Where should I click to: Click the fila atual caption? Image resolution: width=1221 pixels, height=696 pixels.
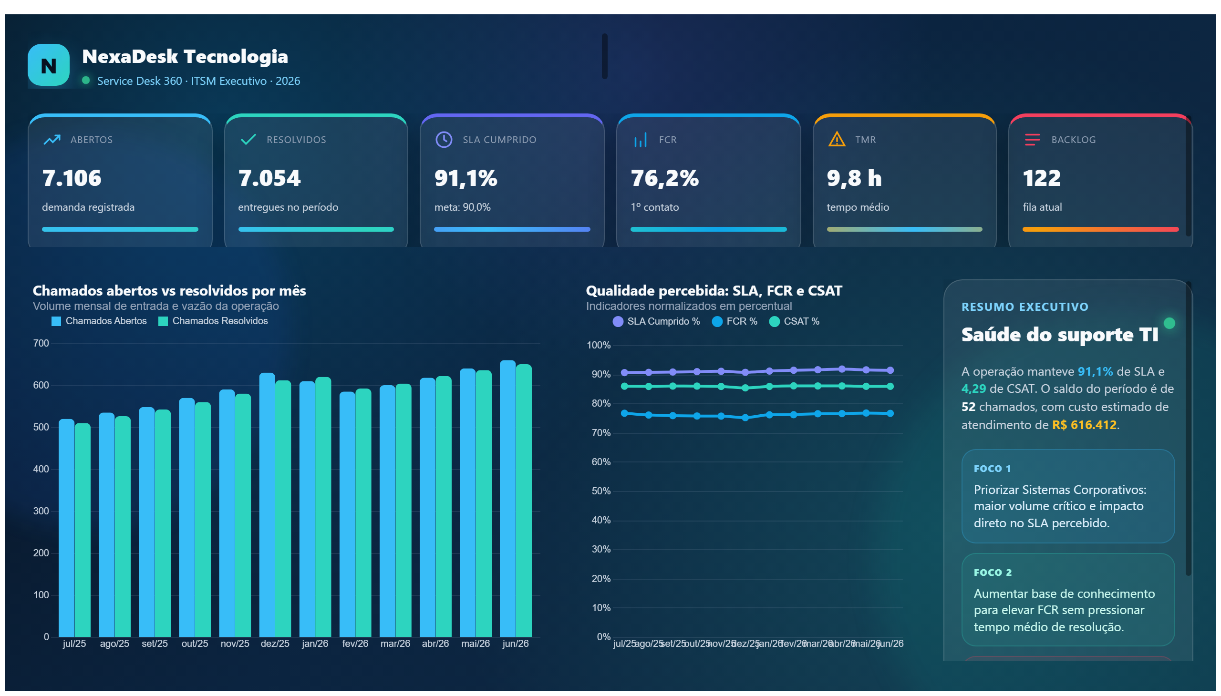(x=1042, y=207)
